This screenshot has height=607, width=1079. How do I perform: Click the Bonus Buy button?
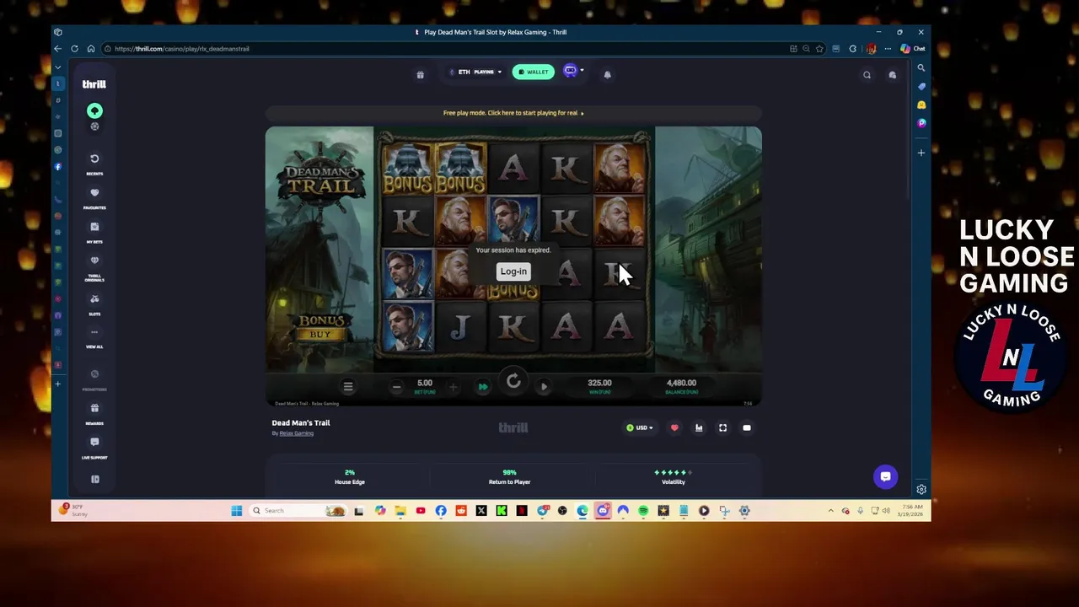[x=320, y=327]
